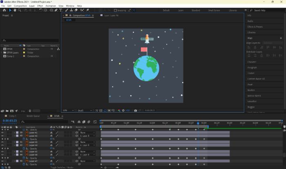Adjust the timeline zoom slider
The width and height of the screenshot is (286, 169).
click(105, 167)
